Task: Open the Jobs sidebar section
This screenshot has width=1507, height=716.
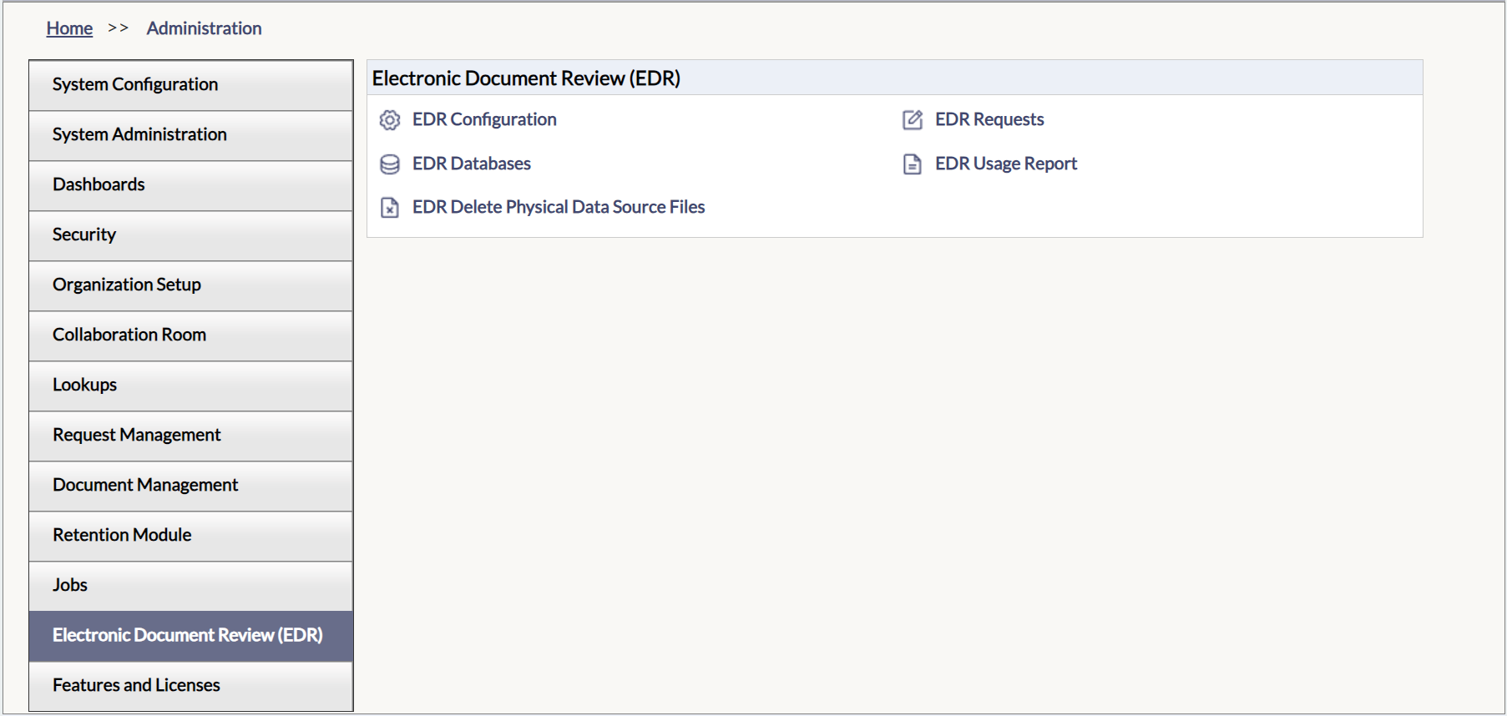Action: (x=191, y=586)
